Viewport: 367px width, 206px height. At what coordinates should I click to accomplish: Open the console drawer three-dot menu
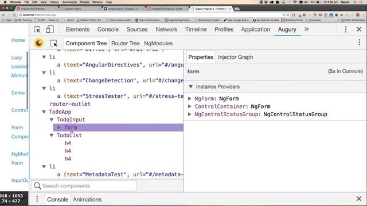point(37,199)
